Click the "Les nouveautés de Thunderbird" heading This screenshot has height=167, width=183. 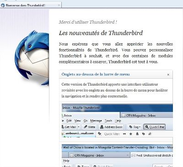click(x=101, y=33)
